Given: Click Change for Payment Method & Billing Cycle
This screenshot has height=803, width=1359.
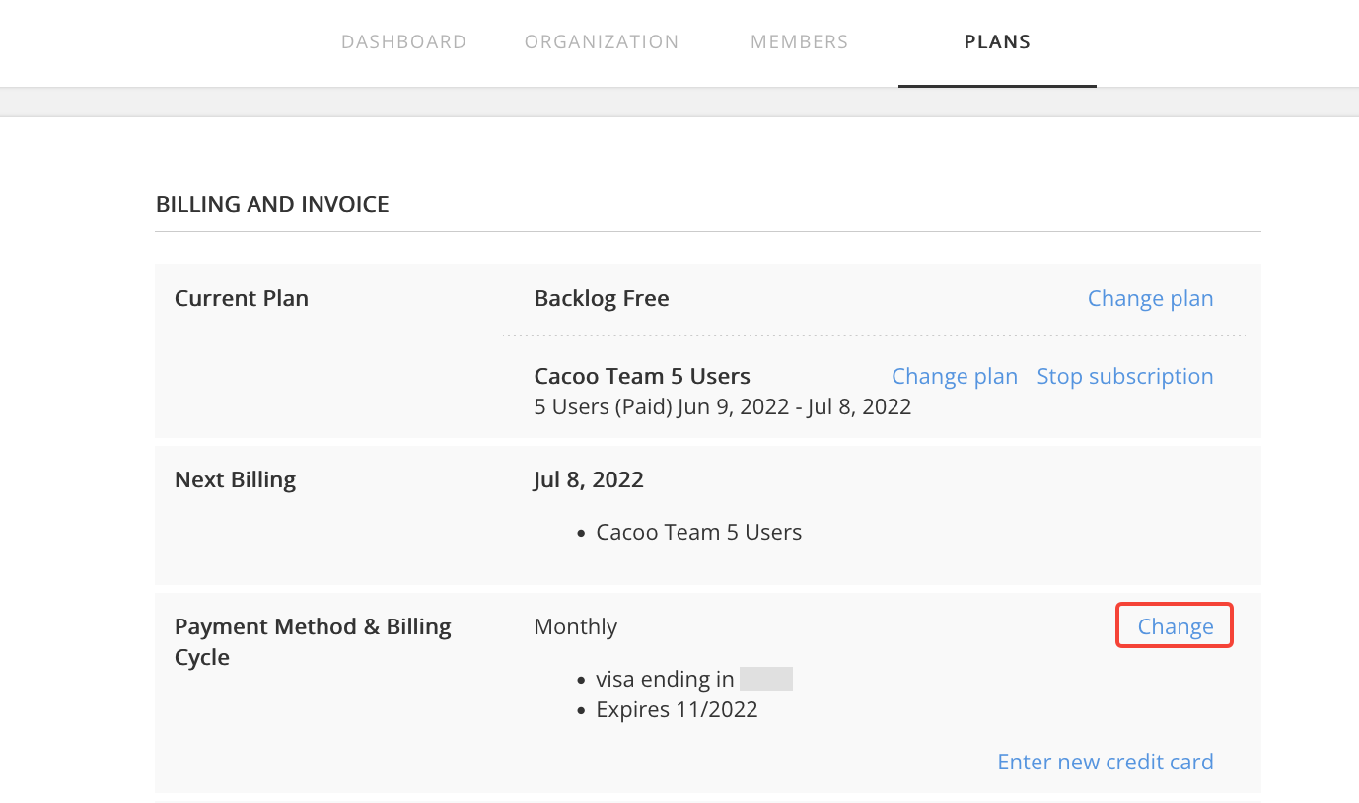Looking at the screenshot, I should click(x=1176, y=626).
